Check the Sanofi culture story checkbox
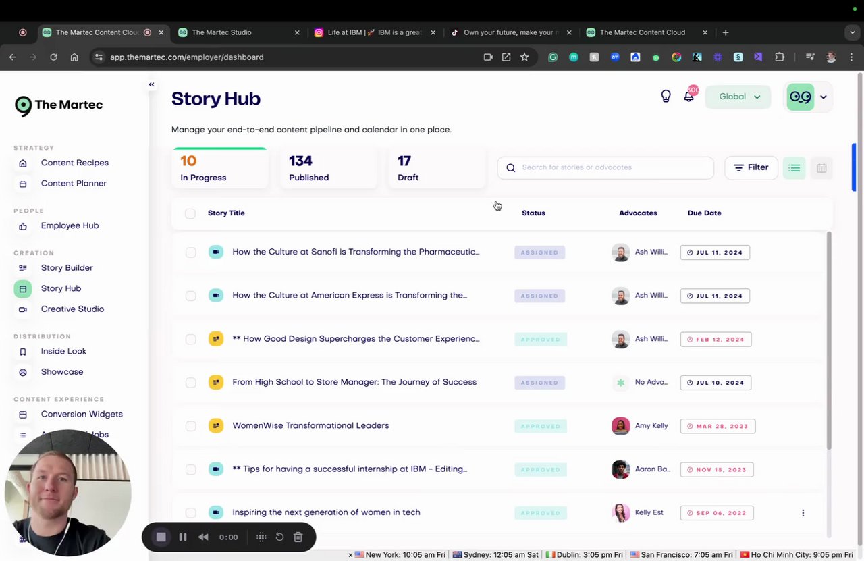This screenshot has width=864, height=561. click(190, 252)
